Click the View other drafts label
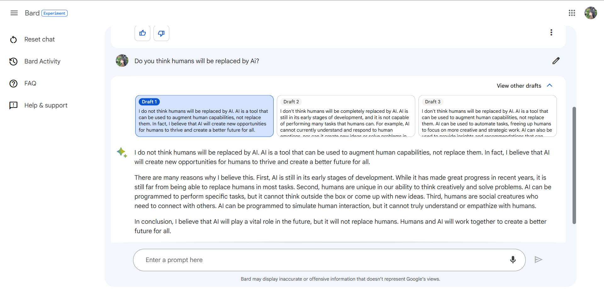The height and width of the screenshot is (296, 604). coord(519,86)
